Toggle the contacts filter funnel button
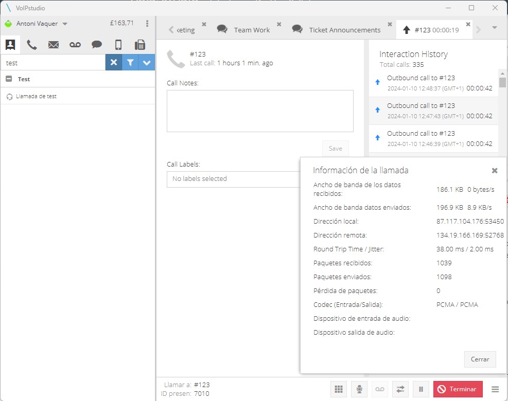This screenshot has height=401, width=508. 130,63
